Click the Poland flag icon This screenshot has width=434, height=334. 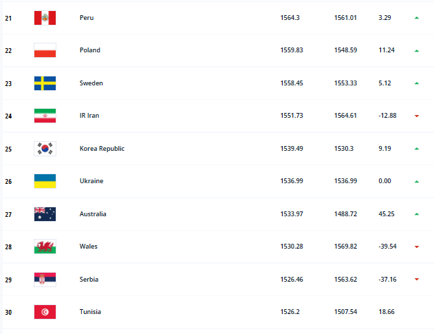click(x=45, y=50)
